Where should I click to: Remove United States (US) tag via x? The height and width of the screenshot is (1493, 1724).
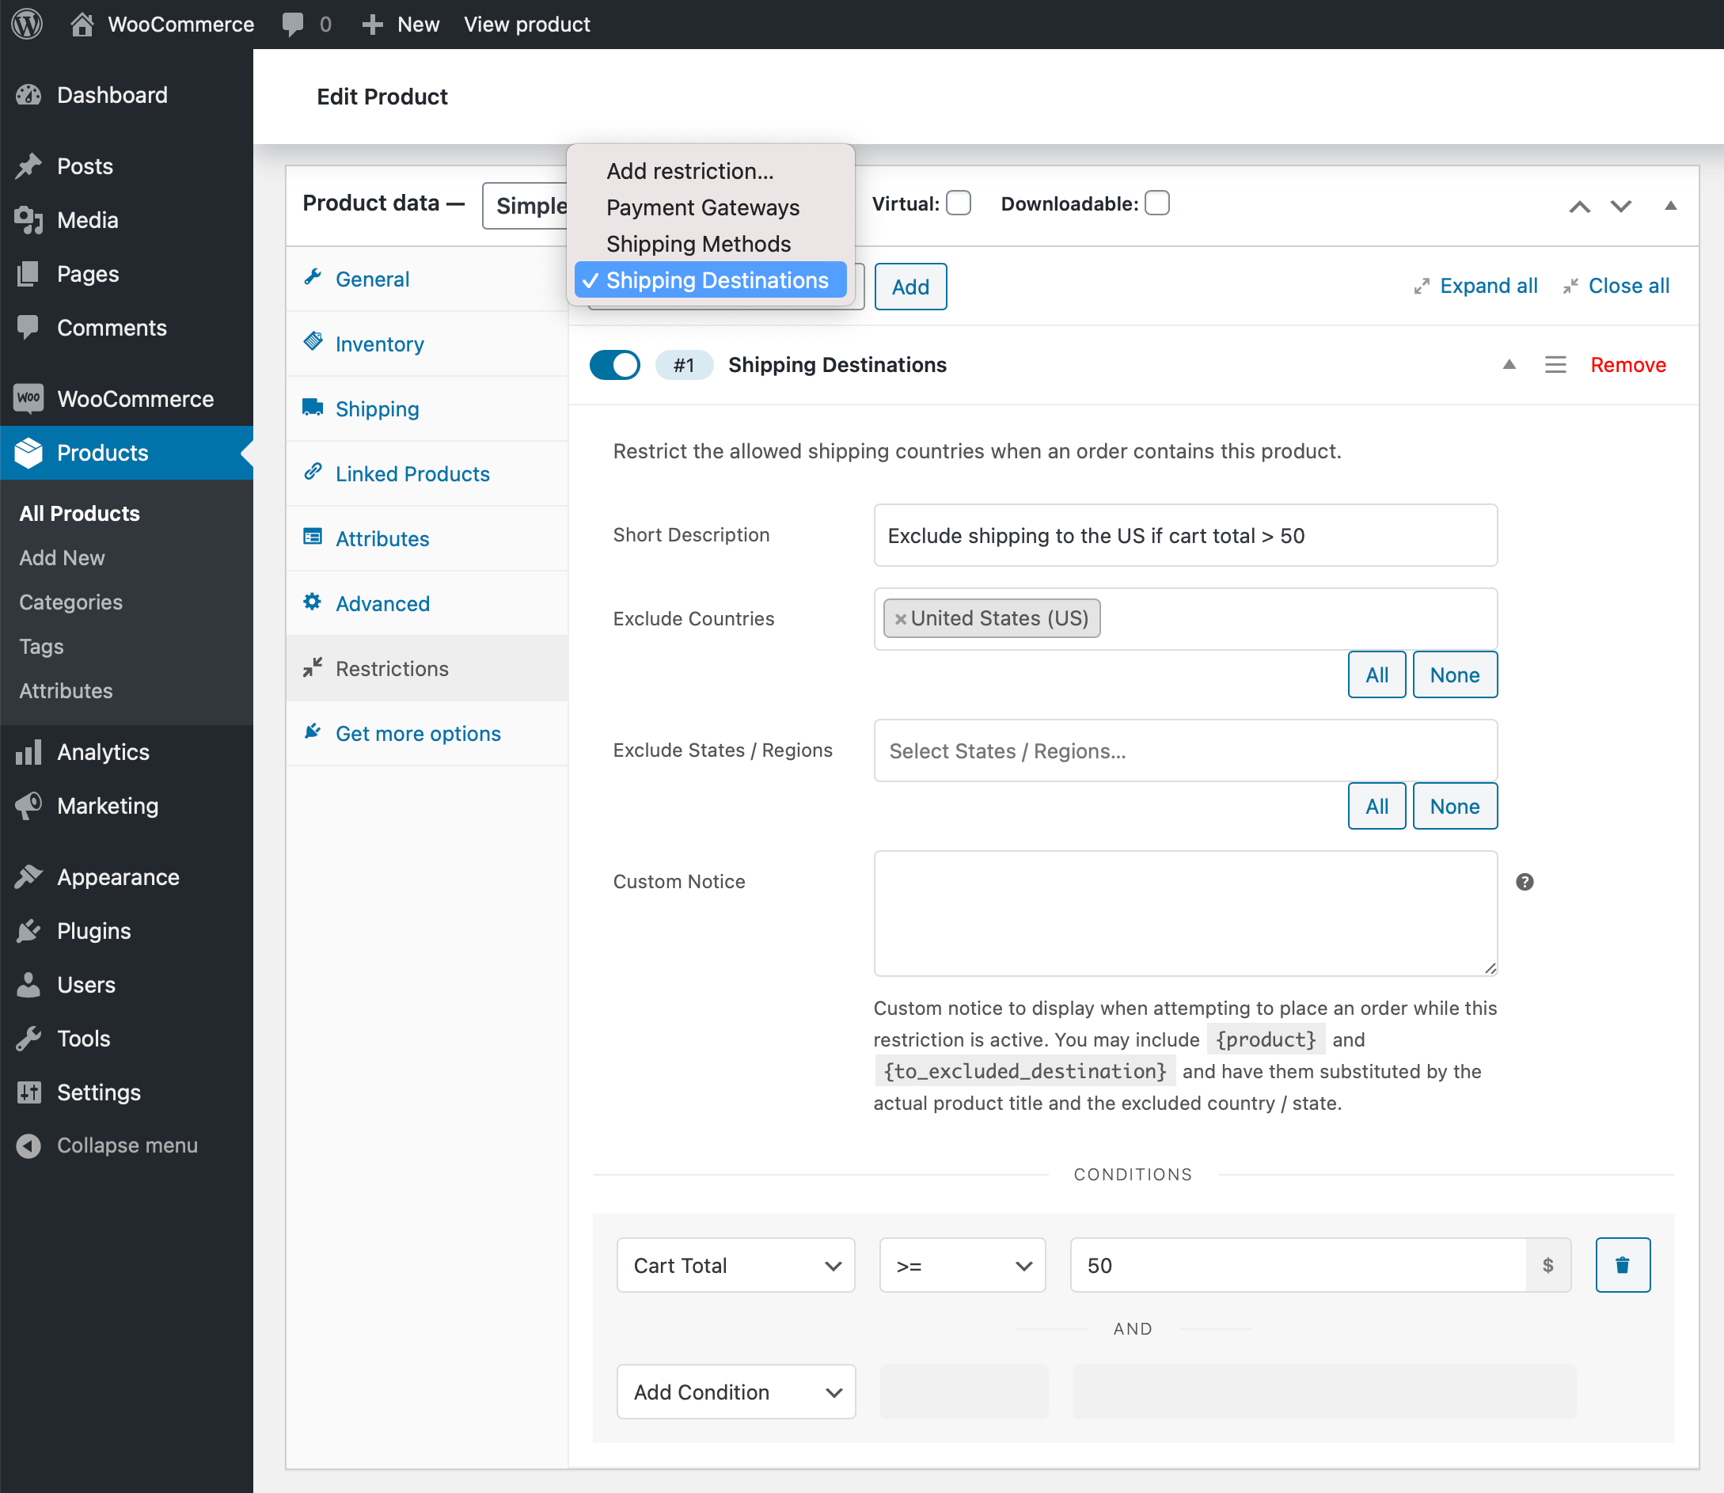[899, 619]
